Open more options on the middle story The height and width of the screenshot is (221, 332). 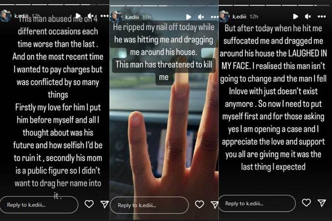tap(214, 17)
